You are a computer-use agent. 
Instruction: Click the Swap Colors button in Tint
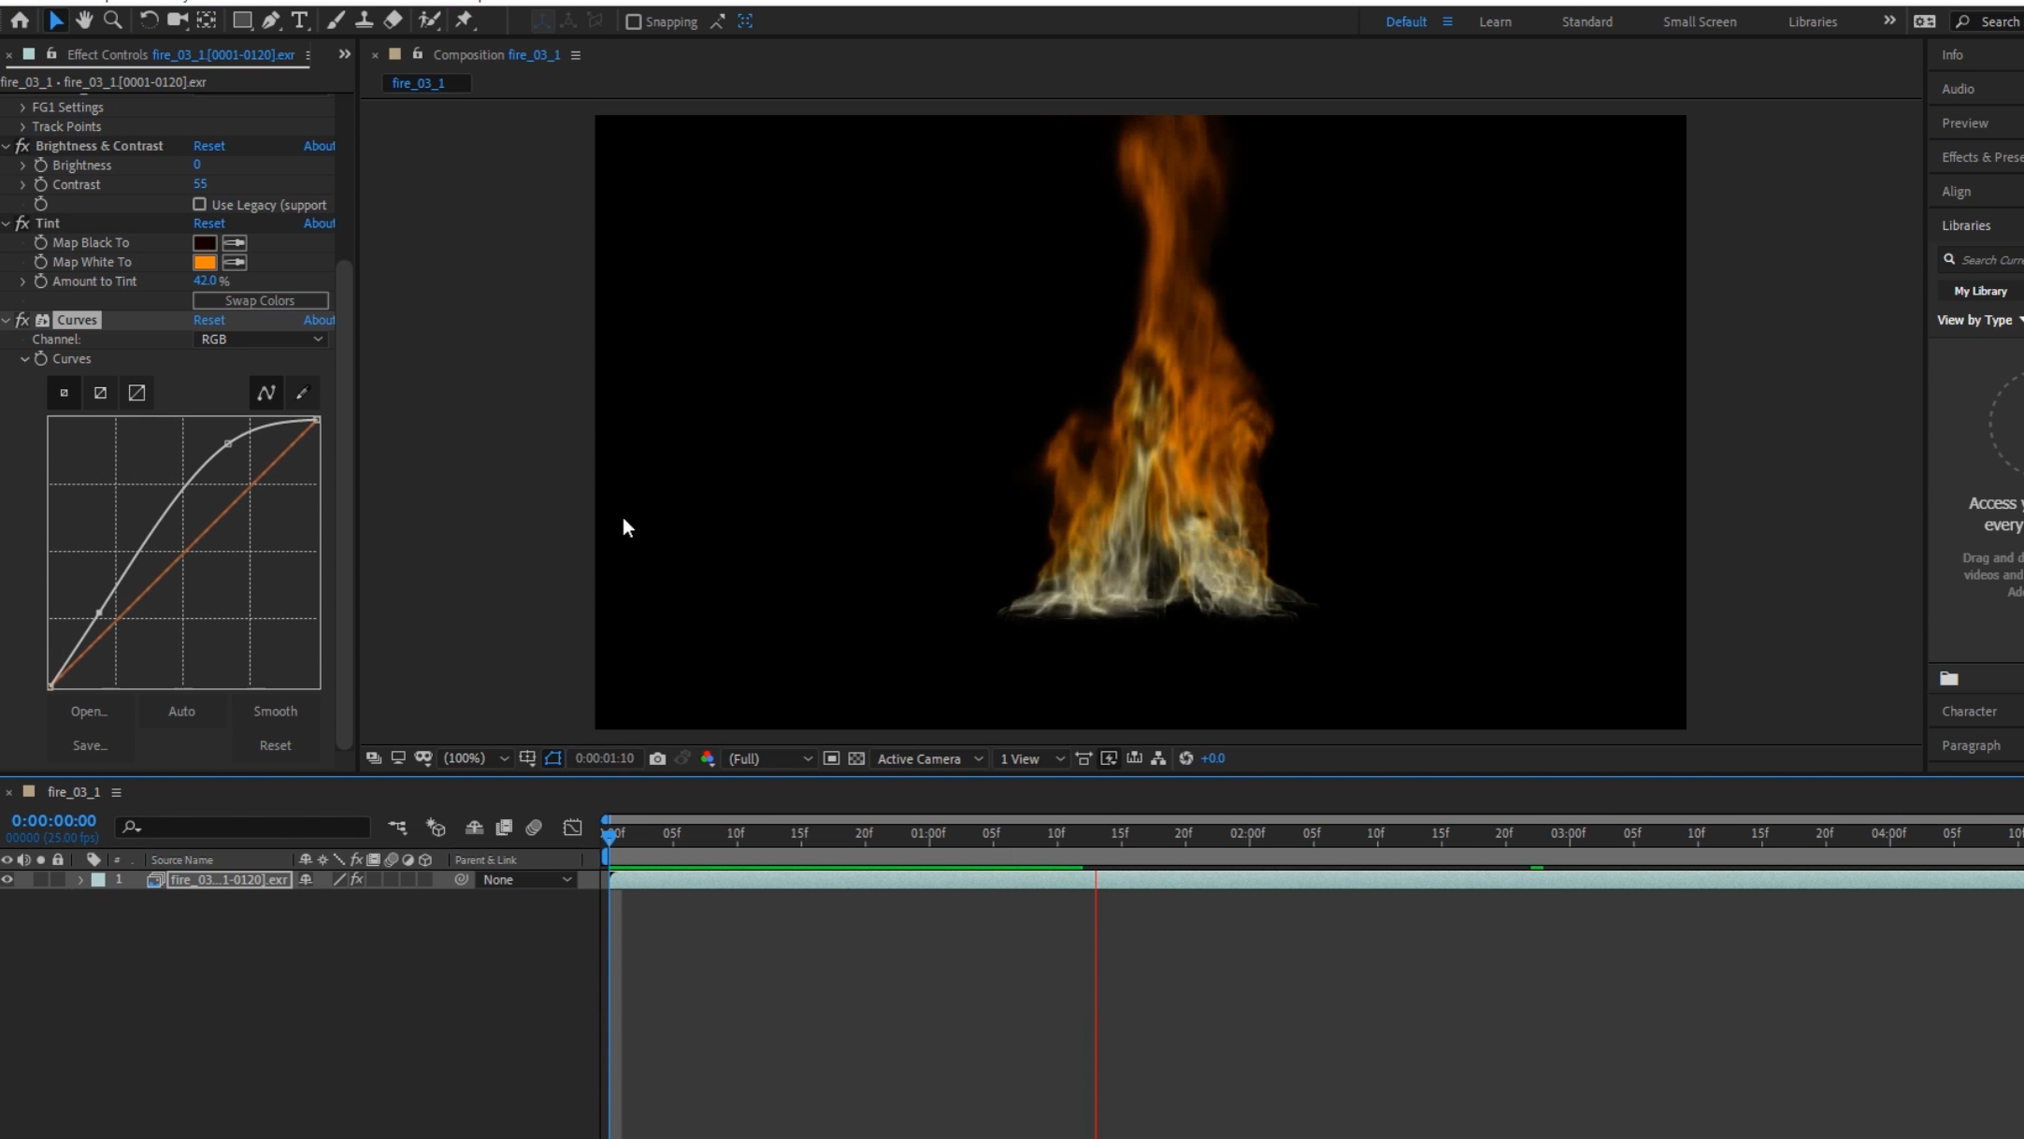pyautogui.click(x=260, y=300)
